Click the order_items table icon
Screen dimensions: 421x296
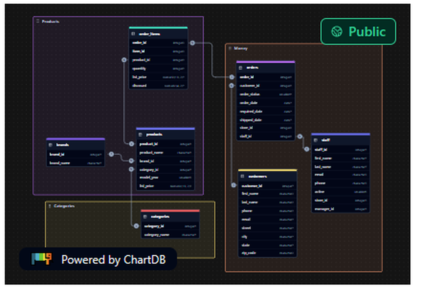(133, 34)
